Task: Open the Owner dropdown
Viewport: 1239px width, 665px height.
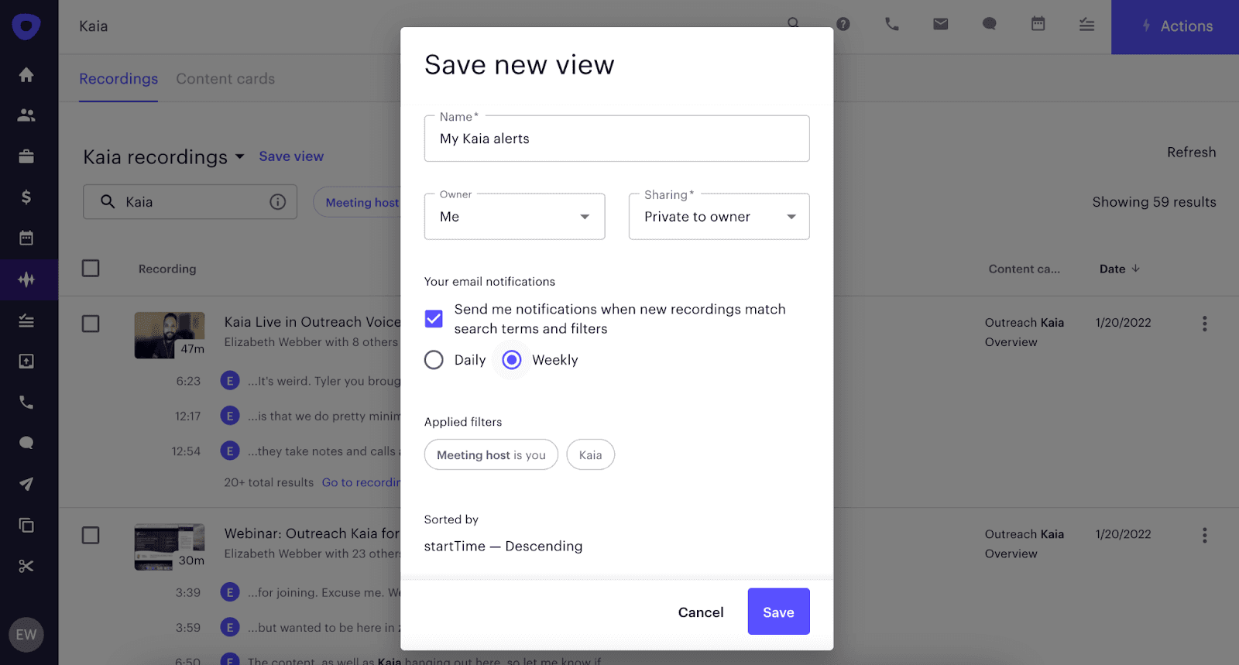Action: pos(514,217)
